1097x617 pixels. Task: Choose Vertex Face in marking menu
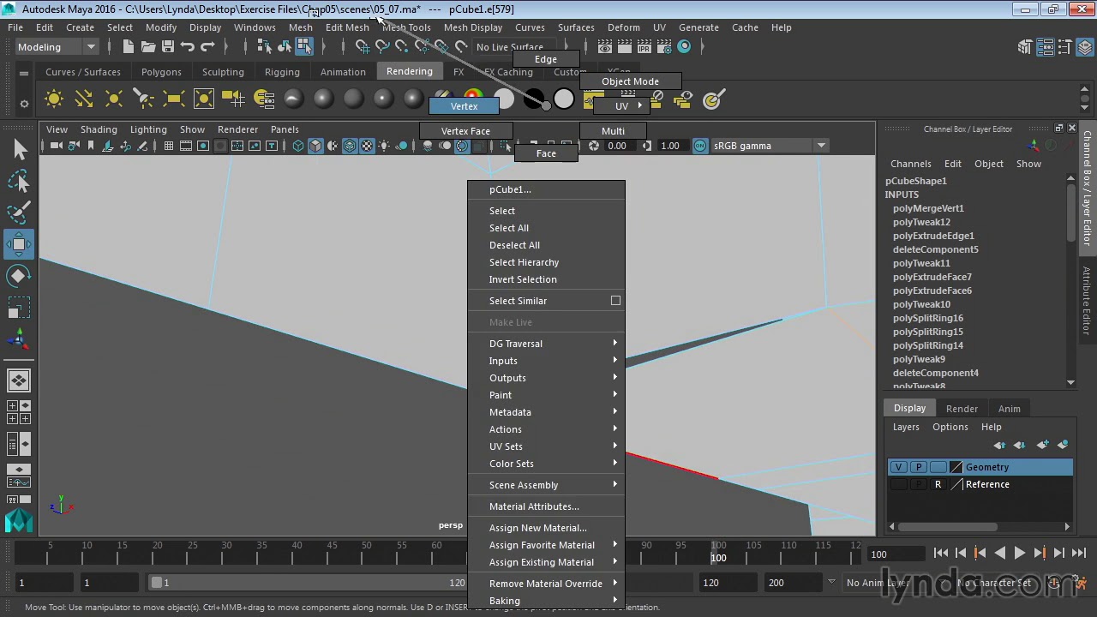(466, 131)
